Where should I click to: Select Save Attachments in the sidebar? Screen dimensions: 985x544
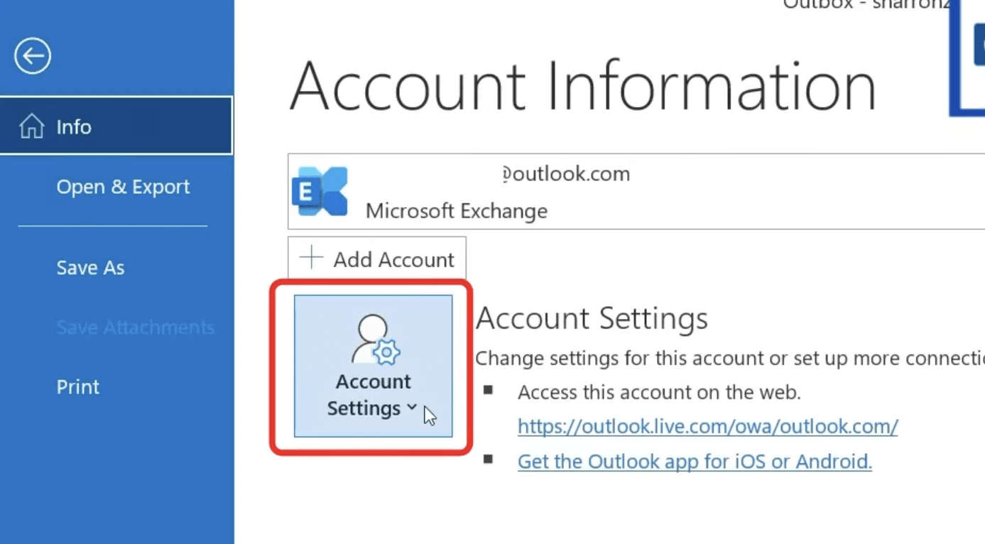(x=135, y=327)
